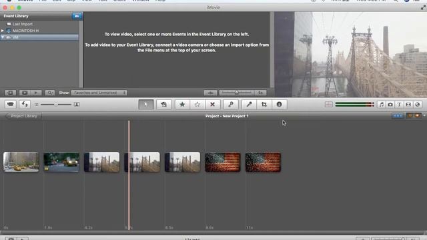Toggle comment and chapter markers button
This screenshot has width=427, height=240.
point(414,116)
